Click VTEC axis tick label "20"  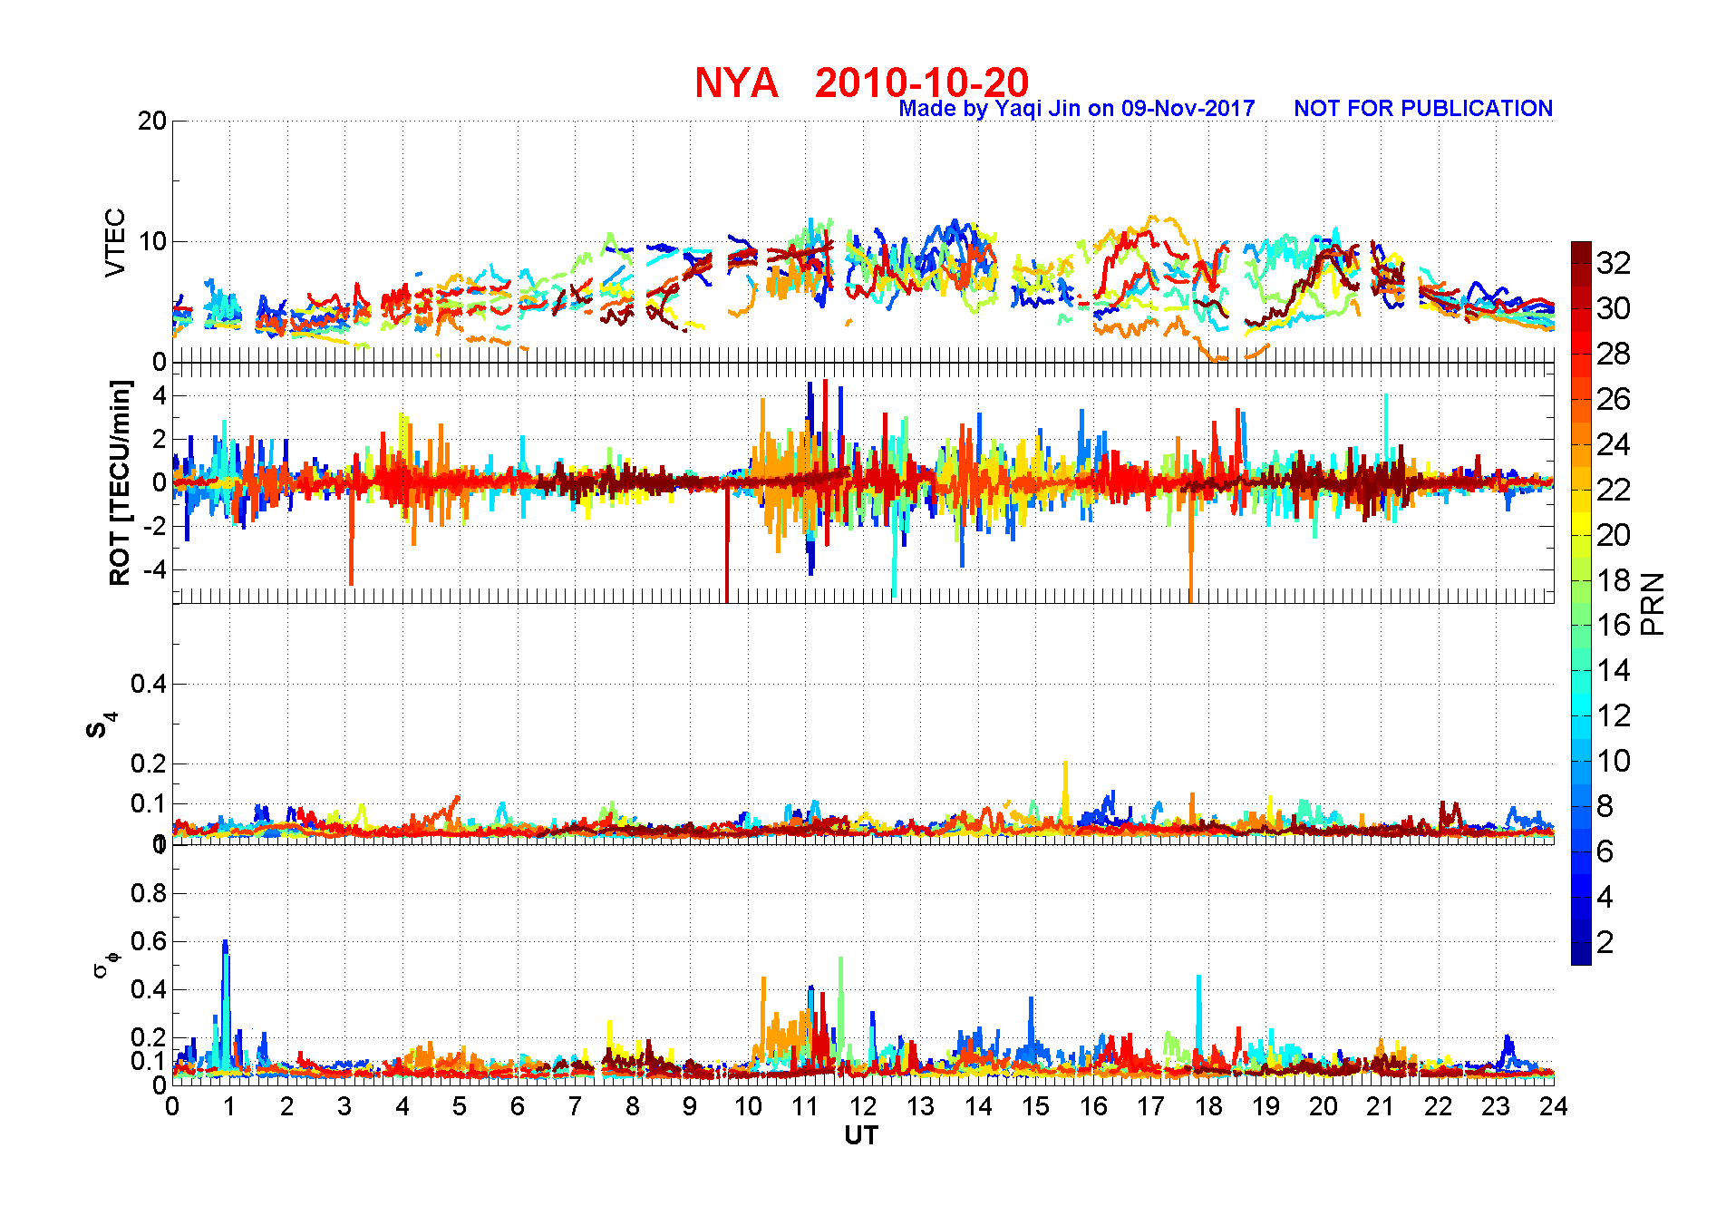[x=152, y=121]
